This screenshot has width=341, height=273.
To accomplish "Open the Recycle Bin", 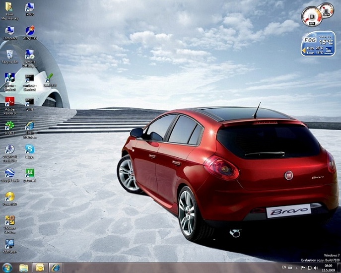I will (x=9, y=54).
